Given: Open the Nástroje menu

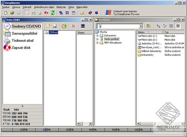Looking at the screenshot, I should point(61,7).
